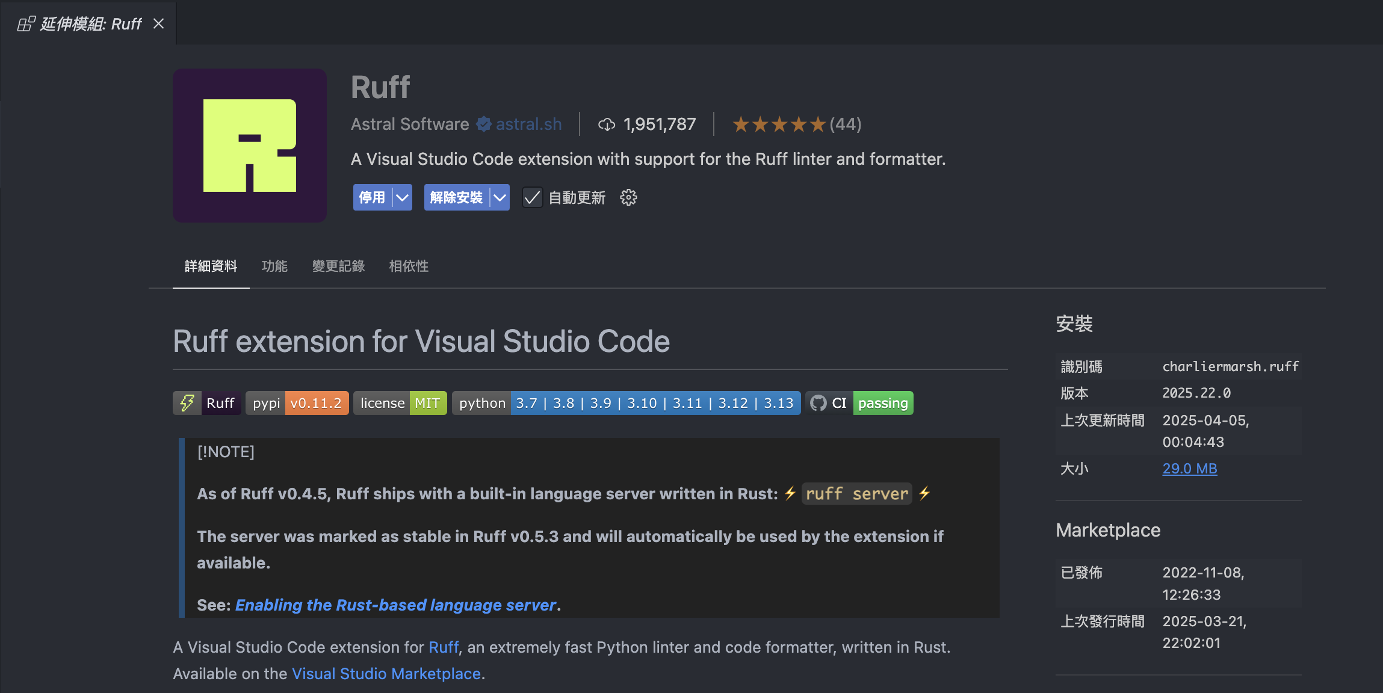Click the python versions badge
The image size is (1383, 693).
pyautogui.click(x=627, y=403)
